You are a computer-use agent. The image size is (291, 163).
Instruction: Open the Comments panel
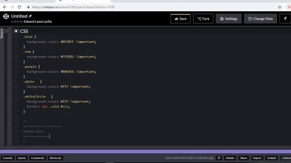click(x=38, y=158)
